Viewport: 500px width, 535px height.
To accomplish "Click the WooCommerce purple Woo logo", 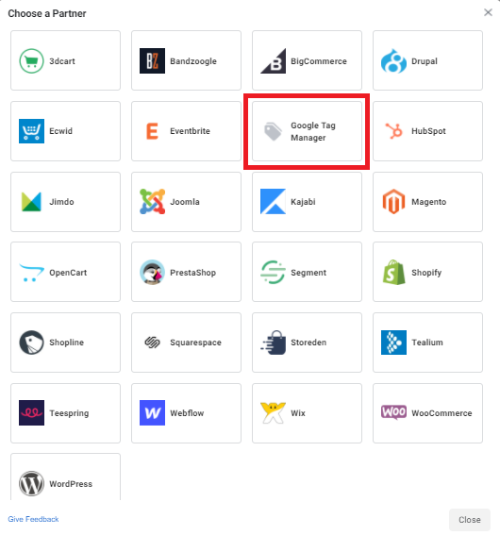I will coord(393,412).
